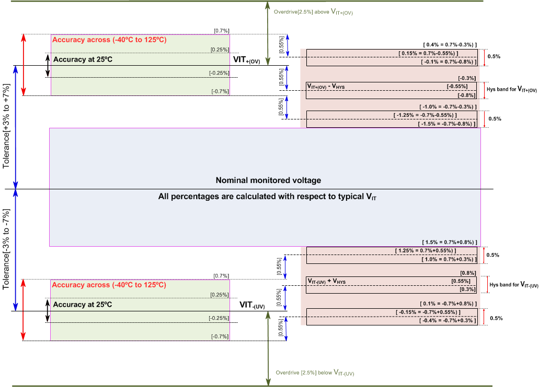Click the '[ 1.5% = 0.7%+0.8%) ]' equation
This screenshot has height=387, width=539.
(449, 242)
